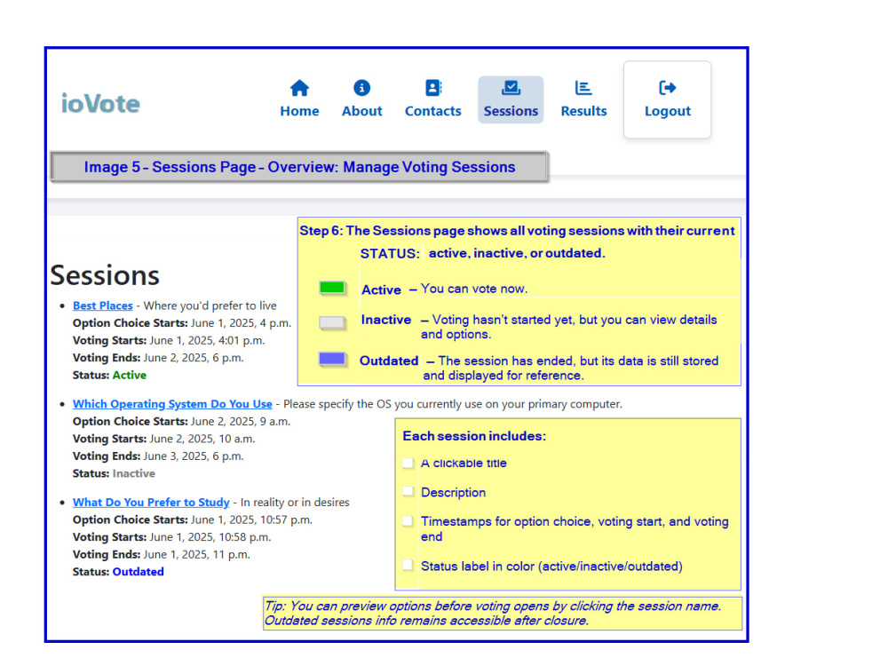Click the green Active color swatch
This screenshot has width=888, height=666.
point(332,289)
